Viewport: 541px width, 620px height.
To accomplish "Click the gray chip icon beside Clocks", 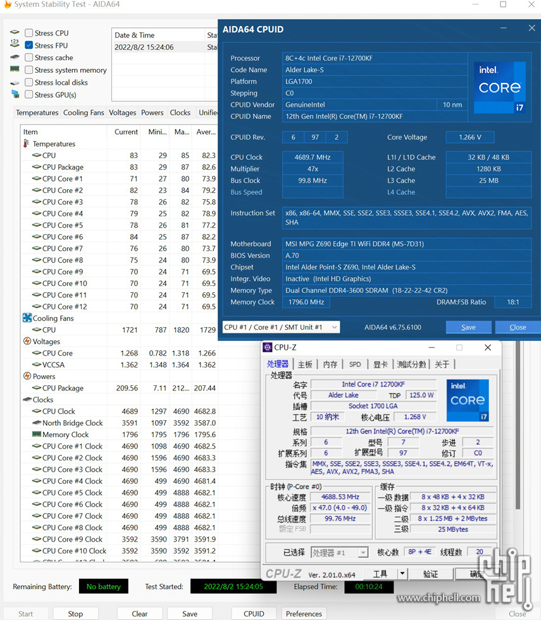I will coord(27,399).
